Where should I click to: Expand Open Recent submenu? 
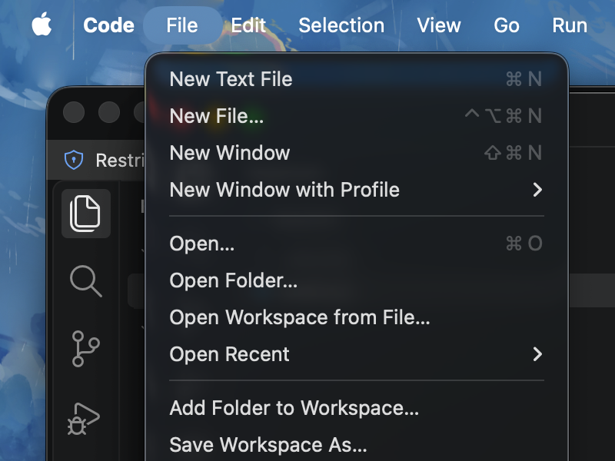point(357,354)
